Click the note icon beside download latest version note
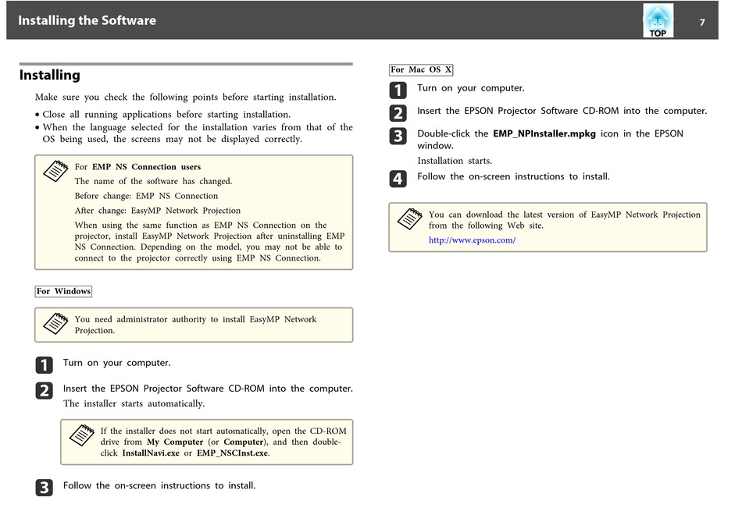 pos(410,219)
